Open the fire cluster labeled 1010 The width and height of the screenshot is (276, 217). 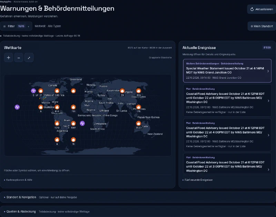57,124
